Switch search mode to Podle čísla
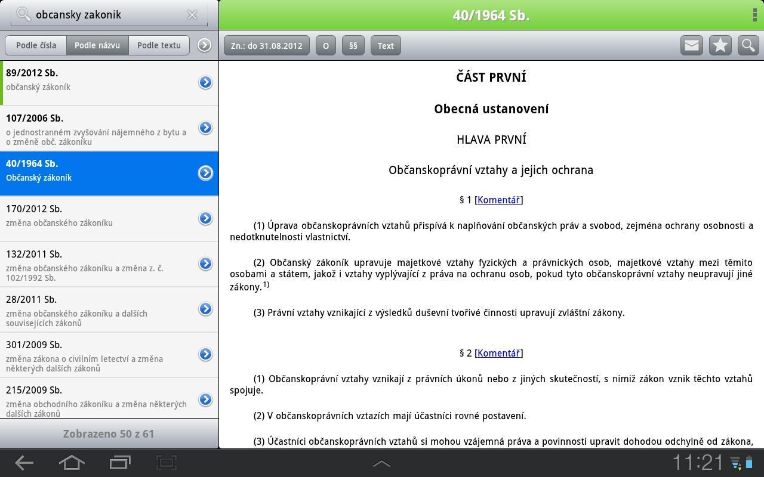764x477 pixels. pyautogui.click(x=35, y=45)
